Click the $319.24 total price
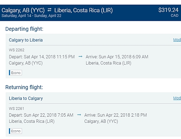 [x=168, y=10]
